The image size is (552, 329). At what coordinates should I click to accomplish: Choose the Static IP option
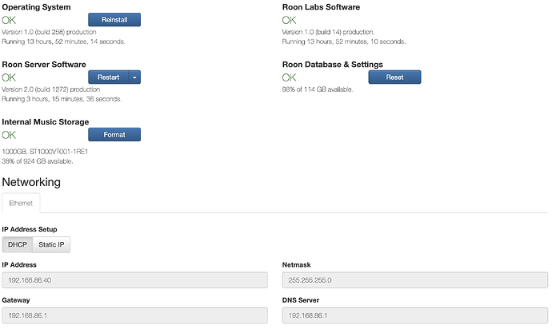tap(52, 244)
